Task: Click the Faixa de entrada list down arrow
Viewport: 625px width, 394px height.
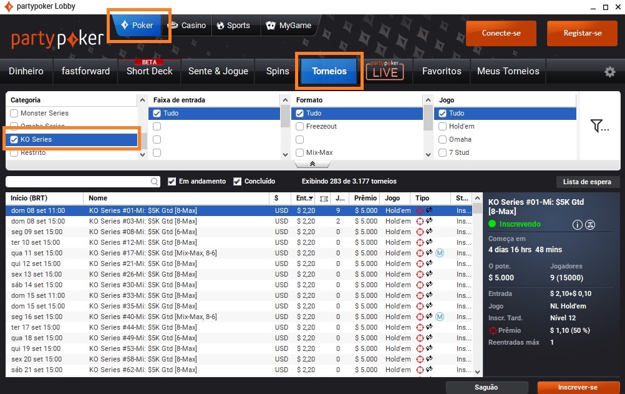Action: (285, 154)
